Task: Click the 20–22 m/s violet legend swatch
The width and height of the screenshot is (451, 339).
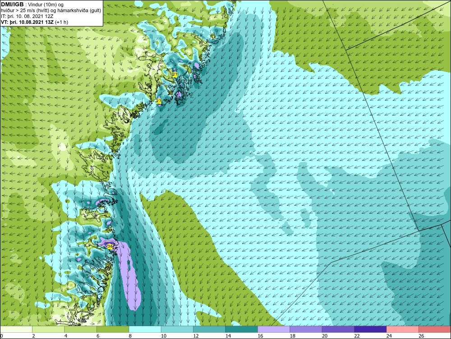Action: [338, 329]
